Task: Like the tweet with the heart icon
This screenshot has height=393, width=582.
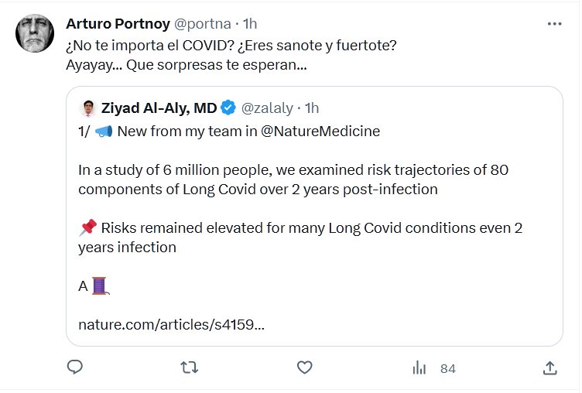Action: pos(305,368)
